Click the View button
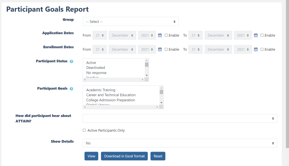The image size is (289, 166). [x=91, y=156]
